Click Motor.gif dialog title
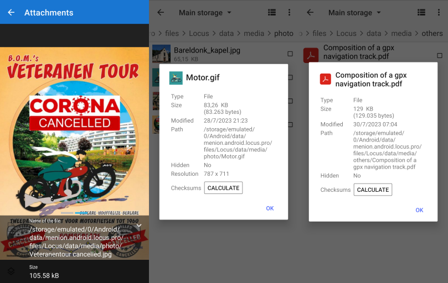The width and height of the screenshot is (448, 283). point(203,77)
